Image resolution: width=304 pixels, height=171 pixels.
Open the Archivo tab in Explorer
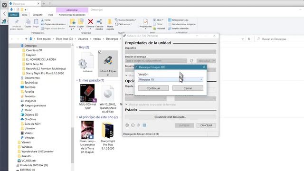pos(14,15)
